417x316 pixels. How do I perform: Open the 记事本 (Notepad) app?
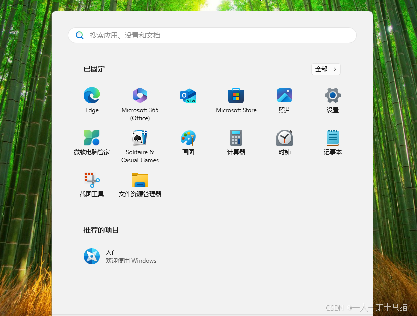click(332, 138)
